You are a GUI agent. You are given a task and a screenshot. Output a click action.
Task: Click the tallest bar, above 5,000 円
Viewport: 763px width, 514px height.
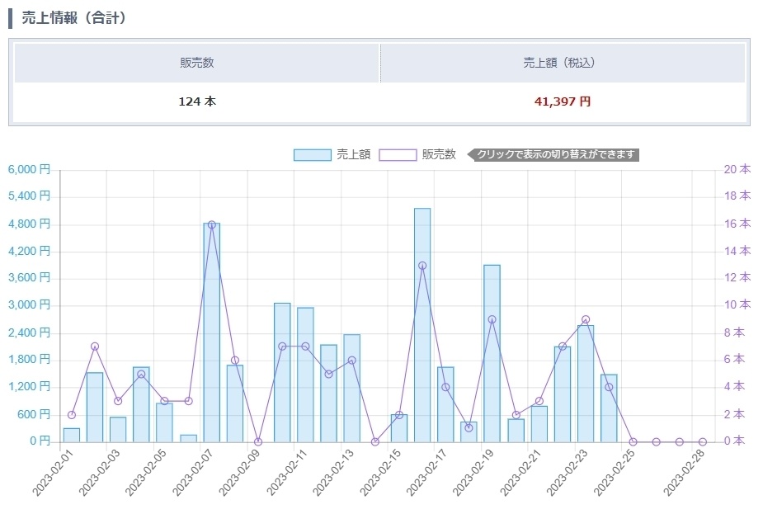pos(422,325)
